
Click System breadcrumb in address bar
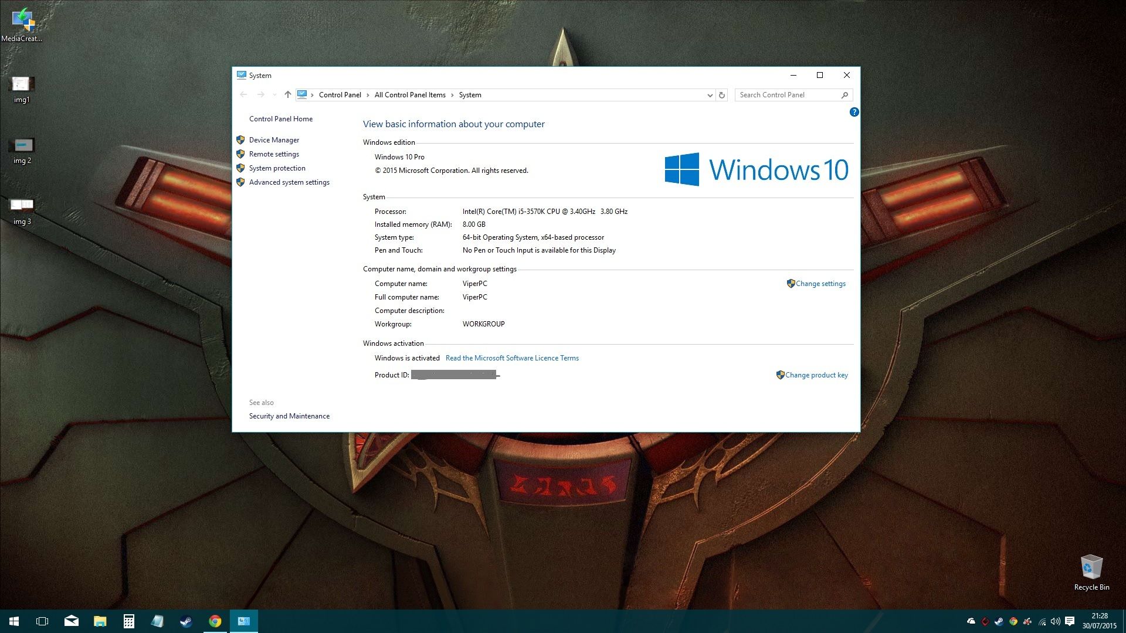[470, 95]
